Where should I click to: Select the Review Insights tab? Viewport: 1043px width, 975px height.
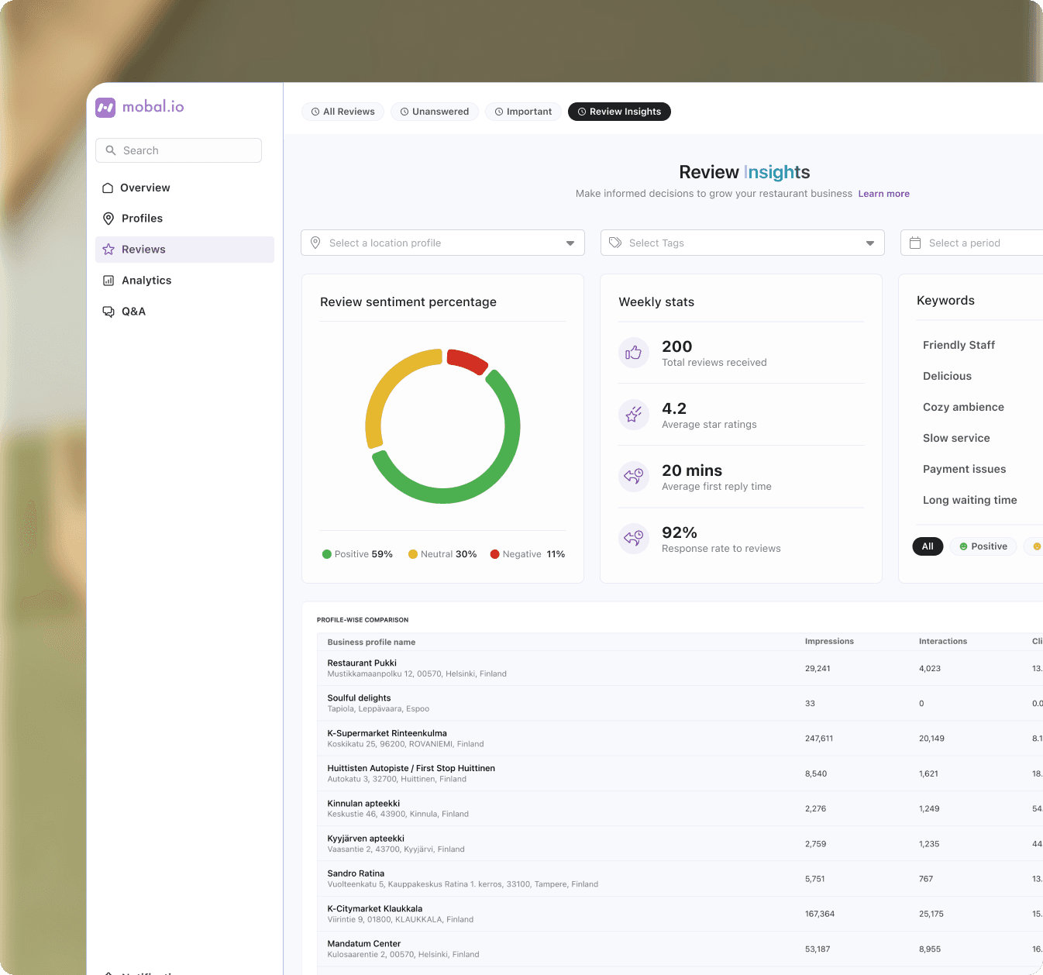point(619,112)
